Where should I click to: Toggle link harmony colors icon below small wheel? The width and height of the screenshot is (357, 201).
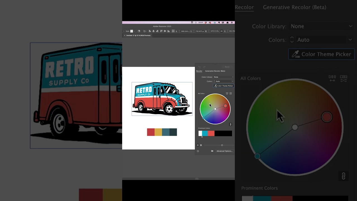[x=230, y=125]
